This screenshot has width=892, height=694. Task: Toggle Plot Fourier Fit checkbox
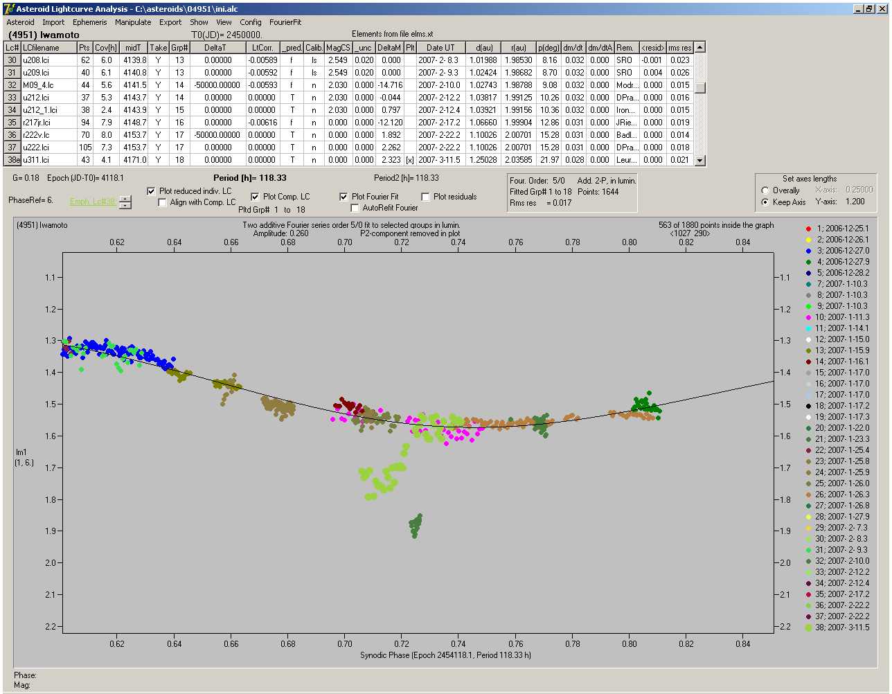click(344, 197)
